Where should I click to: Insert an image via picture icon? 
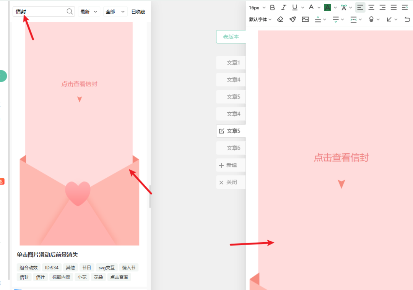point(305,19)
